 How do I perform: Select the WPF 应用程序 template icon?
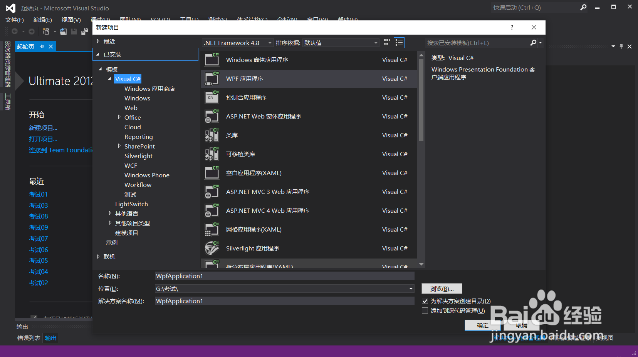(212, 78)
